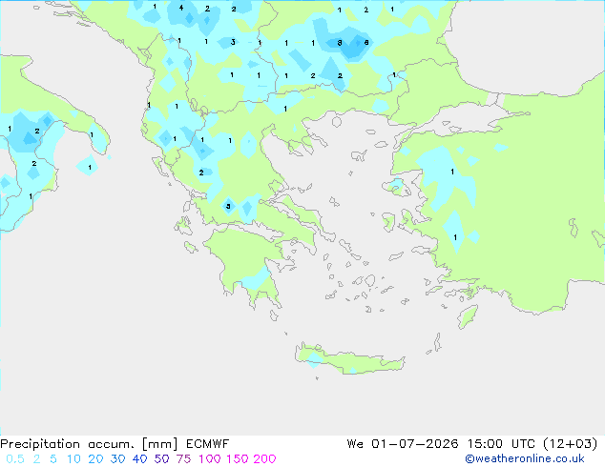Image resolution: width=605 pixels, height=467 pixels.
Task: Select the 40 legend value
Action: coord(139,459)
